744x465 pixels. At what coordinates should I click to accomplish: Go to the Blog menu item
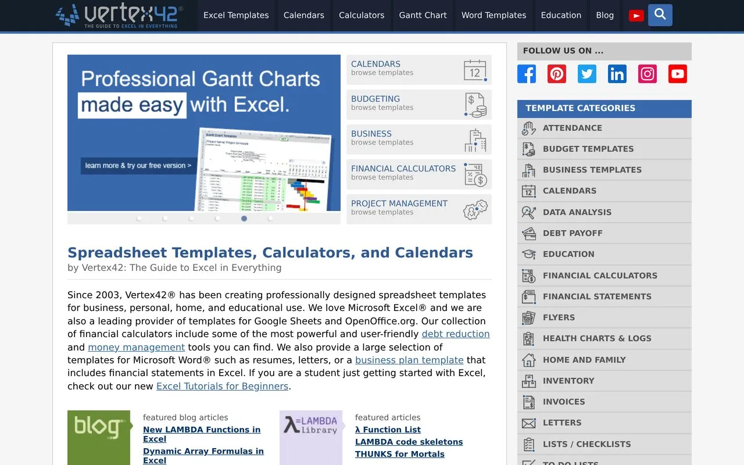tap(605, 16)
